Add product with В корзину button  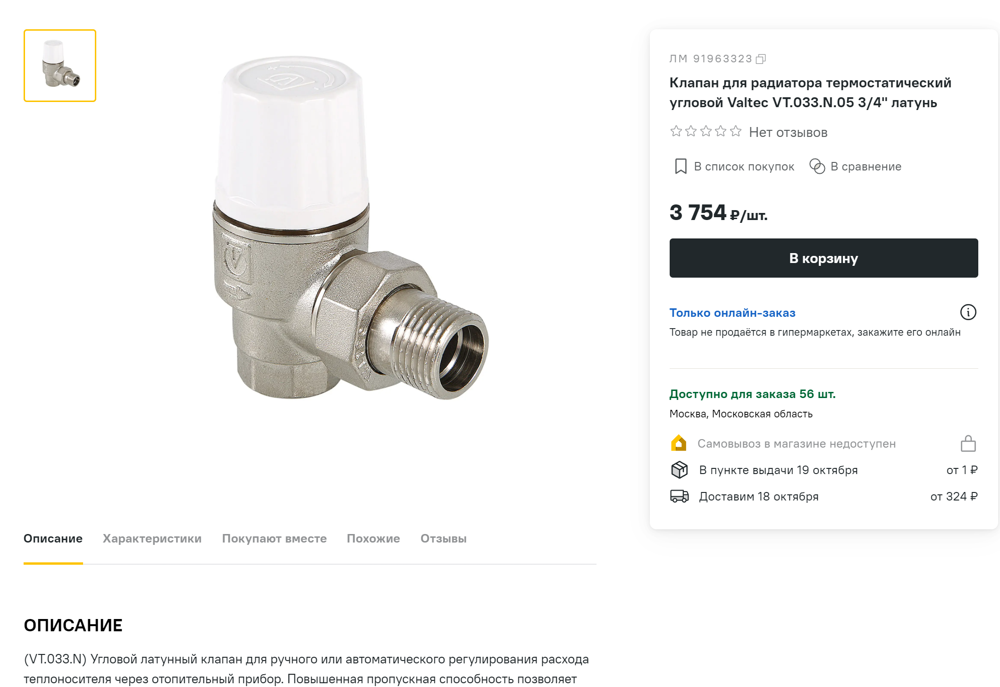click(x=823, y=258)
